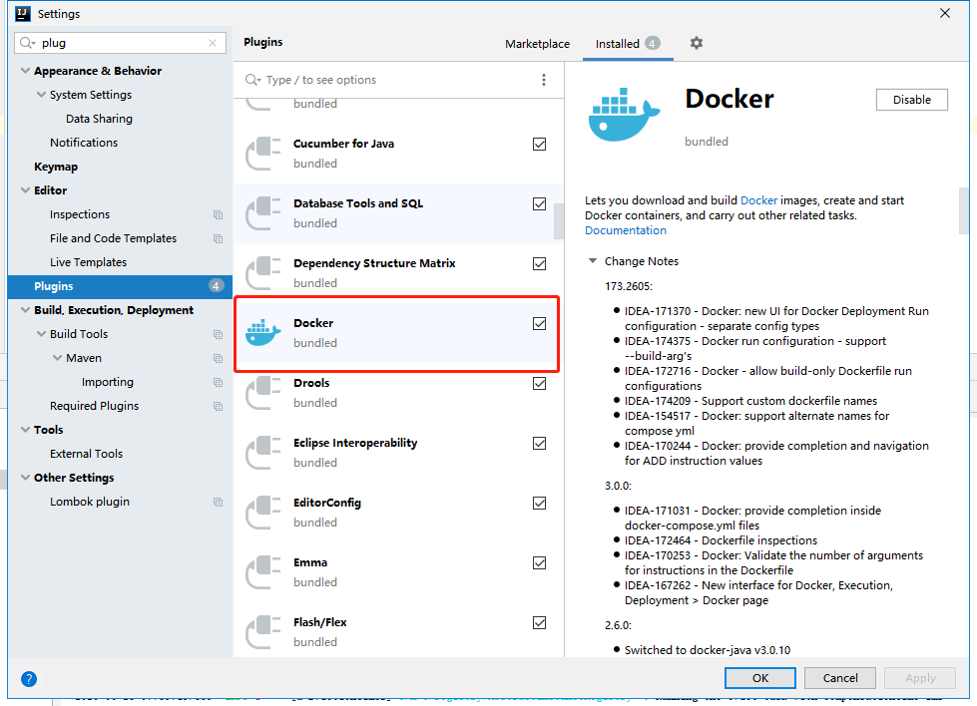
Task: Collapse Appearance & Behavior tree node
Action: [x=25, y=71]
